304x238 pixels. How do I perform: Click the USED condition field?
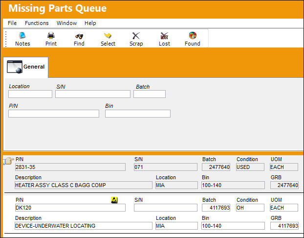(x=250, y=167)
